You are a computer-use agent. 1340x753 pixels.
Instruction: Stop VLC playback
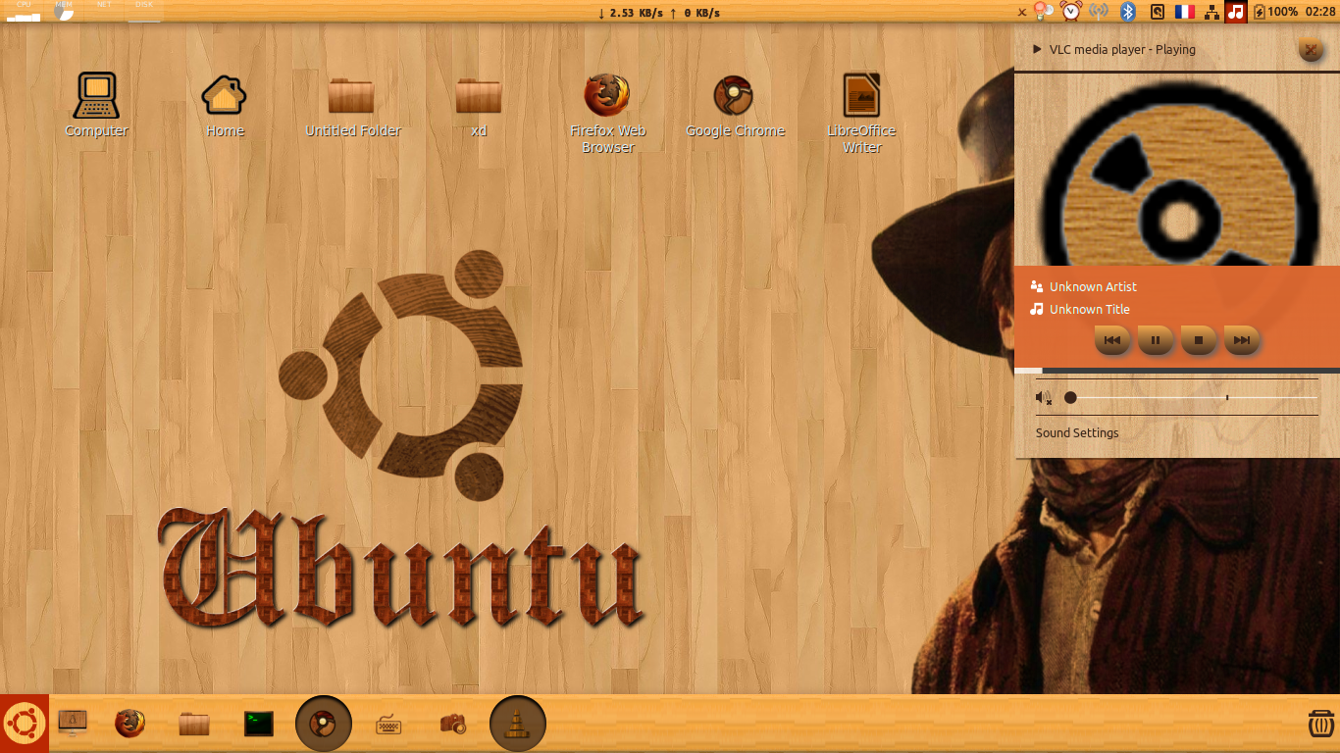1199,340
